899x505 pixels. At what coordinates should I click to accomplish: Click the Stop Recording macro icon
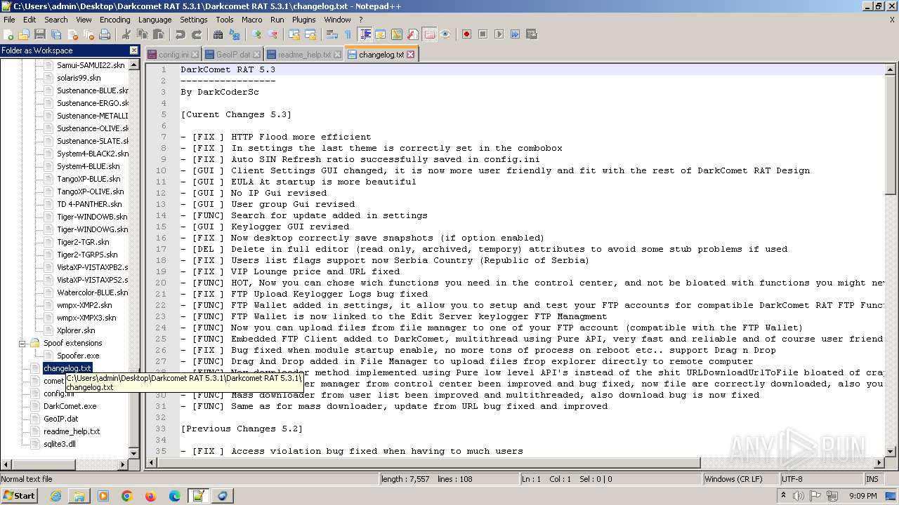[483, 34]
